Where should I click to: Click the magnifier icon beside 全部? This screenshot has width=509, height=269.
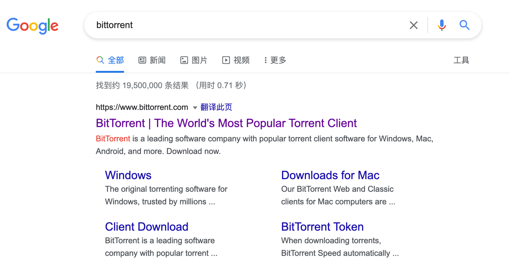pyautogui.click(x=100, y=60)
